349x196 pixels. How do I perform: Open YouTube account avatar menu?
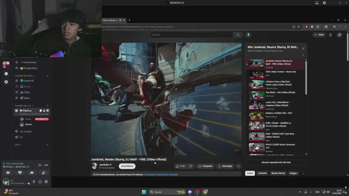[339, 35]
